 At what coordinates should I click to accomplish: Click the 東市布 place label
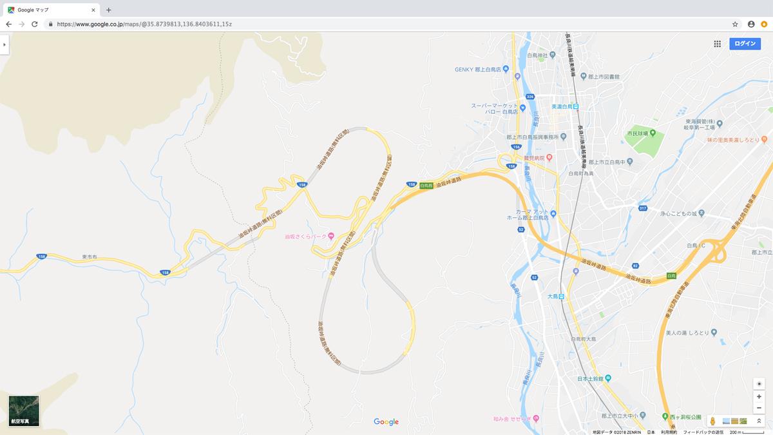point(90,256)
